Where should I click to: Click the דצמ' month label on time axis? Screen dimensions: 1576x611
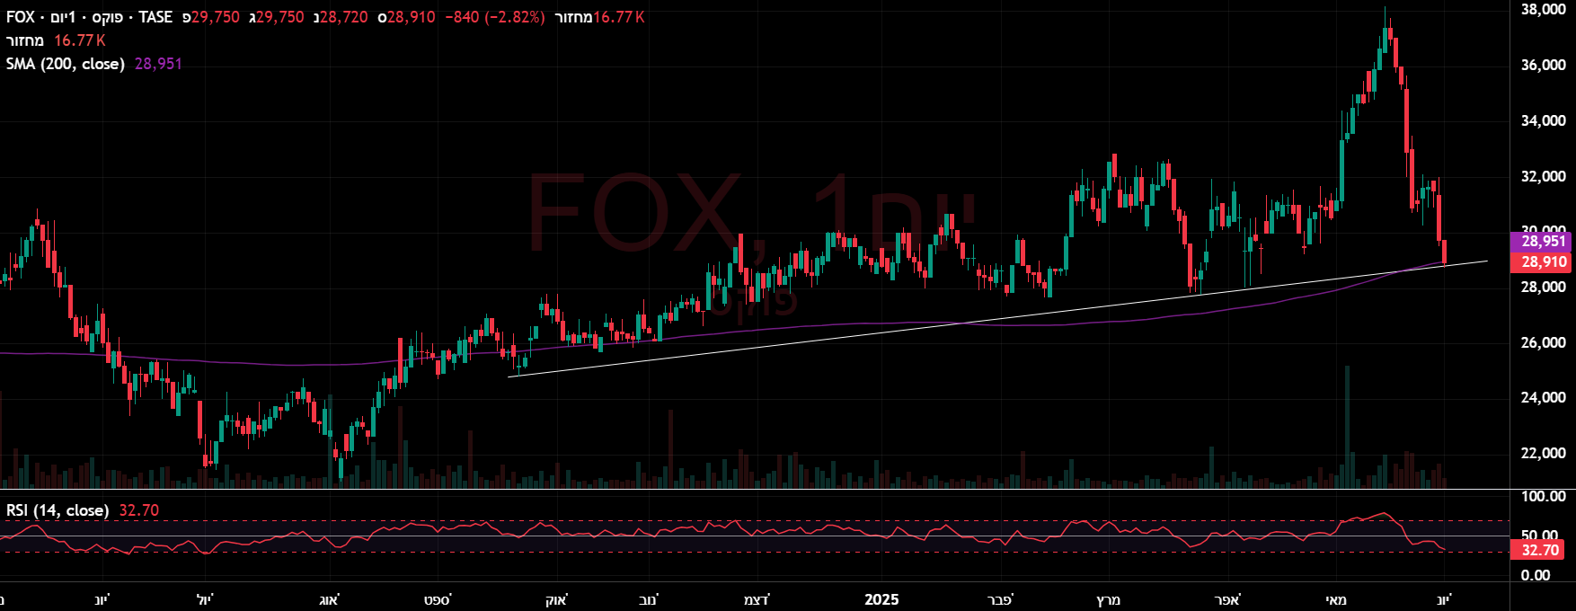757,600
